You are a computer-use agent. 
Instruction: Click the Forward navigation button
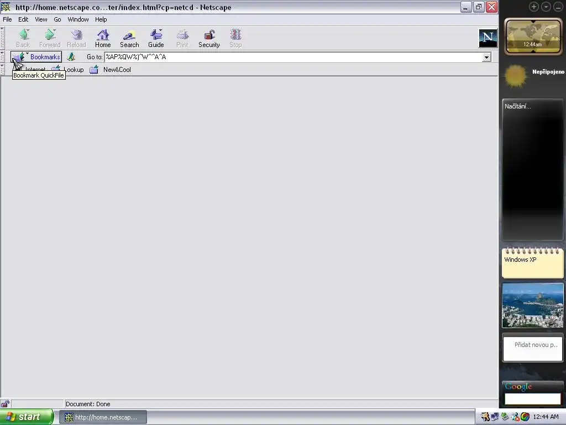pyautogui.click(x=50, y=38)
